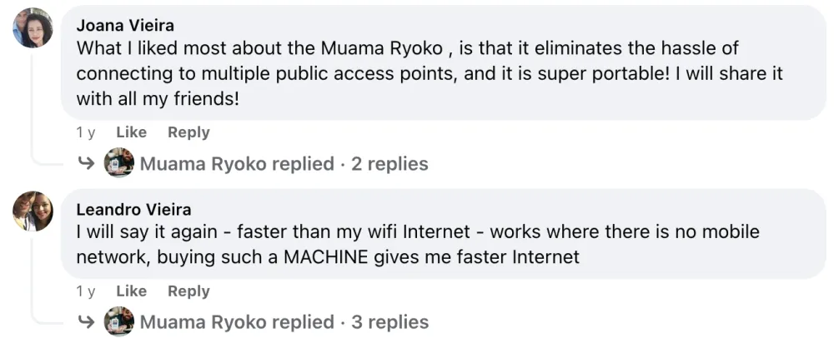834x338 pixels.
Task: Click "Muama Ryoko replied" under Leandro's comment
Action: 237,322
